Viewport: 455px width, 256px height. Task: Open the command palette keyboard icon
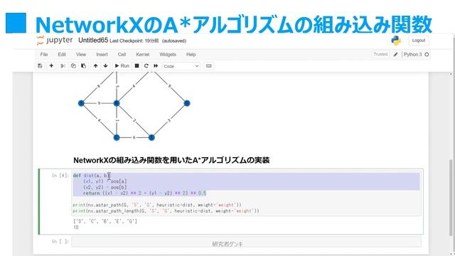(x=208, y=66)
